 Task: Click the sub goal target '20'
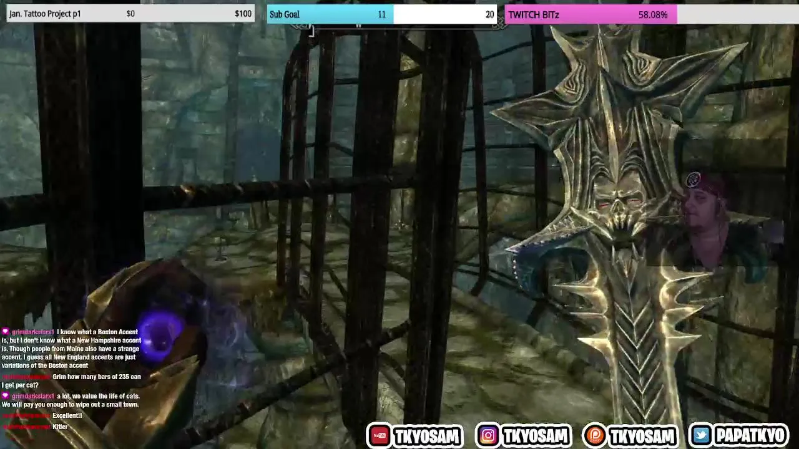[489, 14]
